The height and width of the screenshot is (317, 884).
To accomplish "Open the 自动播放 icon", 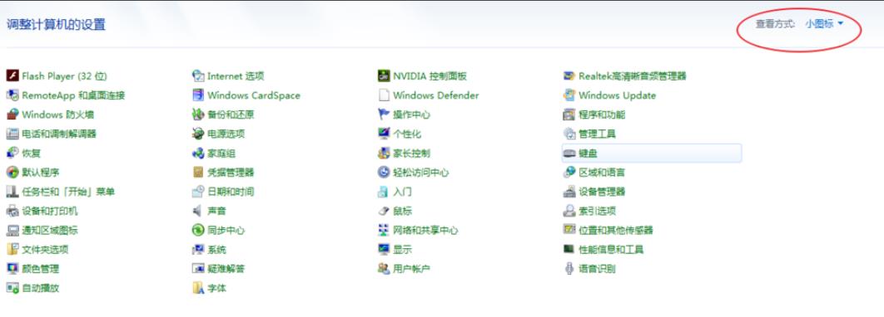I will [12, 288].
